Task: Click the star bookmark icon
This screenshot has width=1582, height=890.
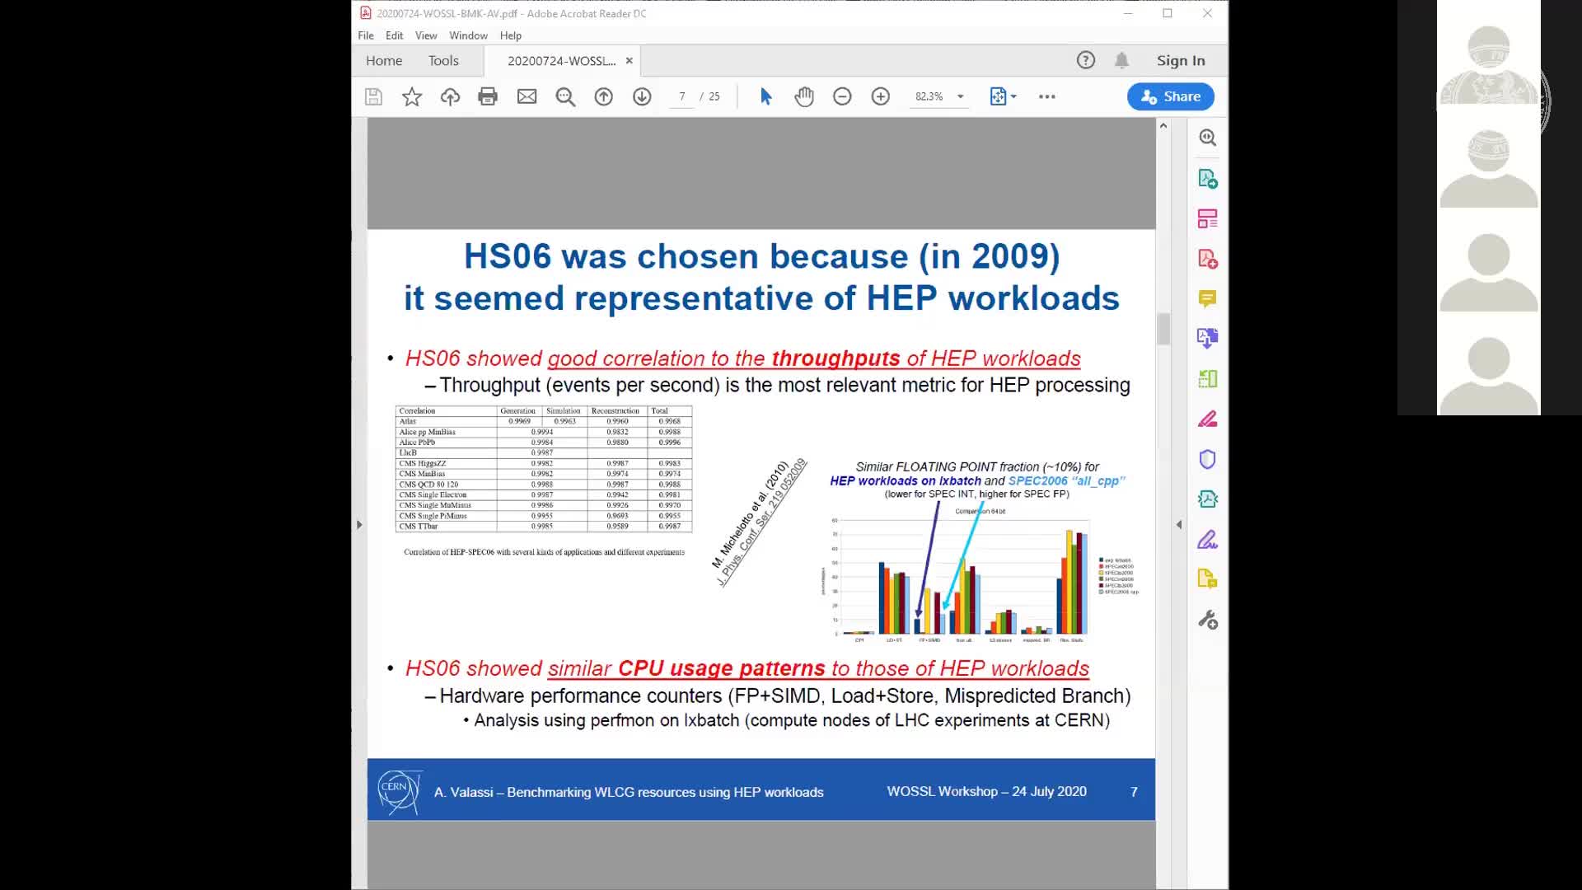Action: tap(412, 96)
